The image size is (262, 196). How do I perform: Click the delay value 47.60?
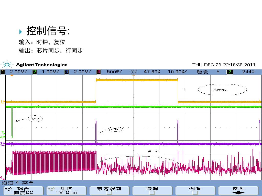(152, 72)
